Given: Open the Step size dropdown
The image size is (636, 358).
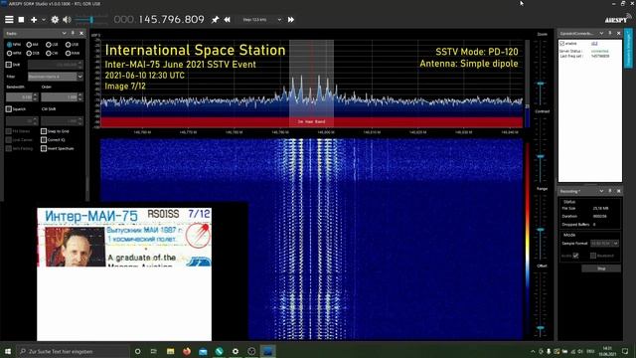Looking at the screenshot, I should pos(261,20).
